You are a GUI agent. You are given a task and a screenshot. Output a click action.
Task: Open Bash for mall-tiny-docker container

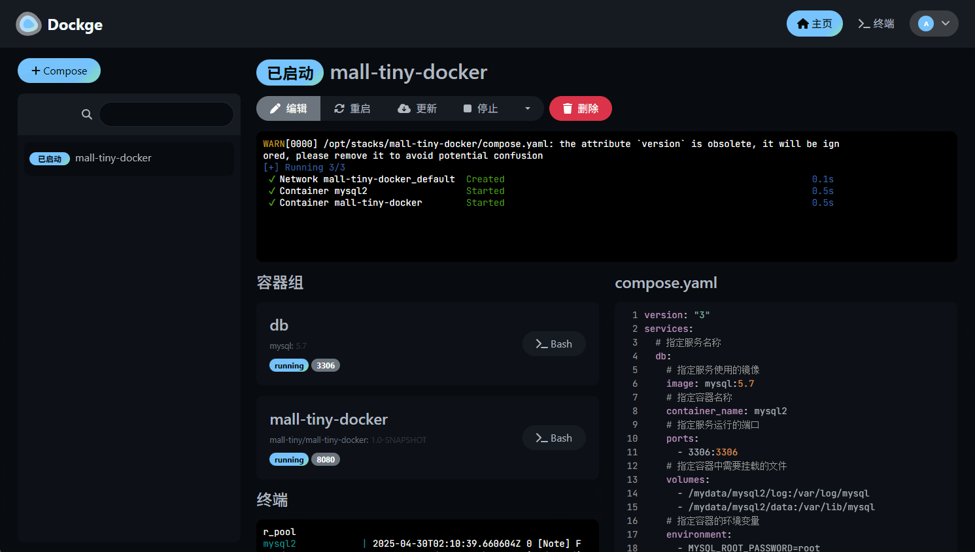click(553, 438)
